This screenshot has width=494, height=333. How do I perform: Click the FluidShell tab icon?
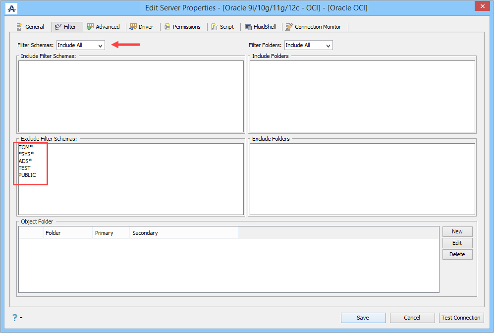click(248, 27)
